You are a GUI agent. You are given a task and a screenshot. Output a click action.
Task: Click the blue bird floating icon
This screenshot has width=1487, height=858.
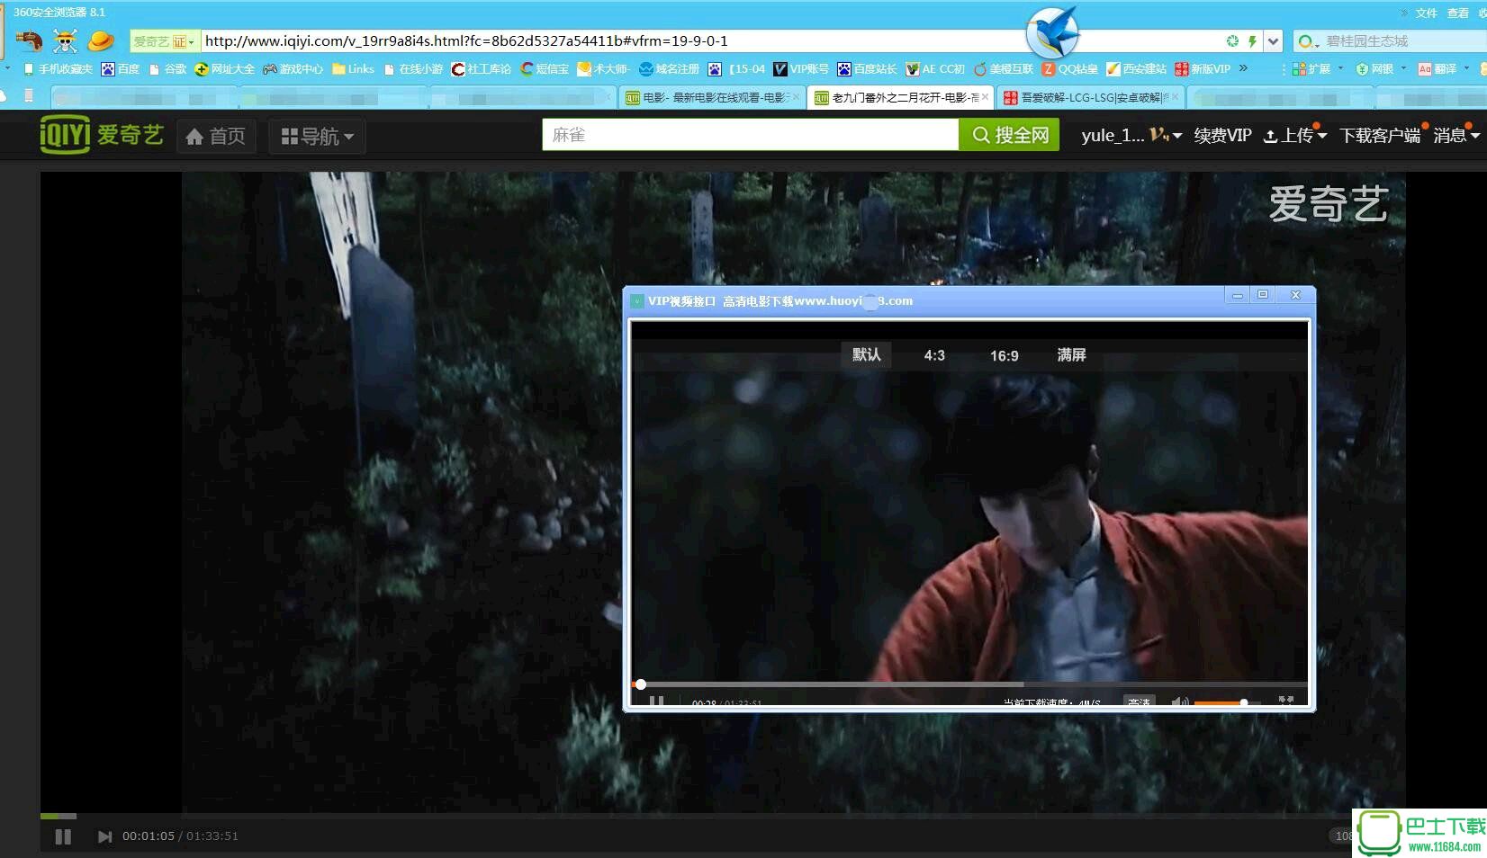click(x=1052, y=32)
